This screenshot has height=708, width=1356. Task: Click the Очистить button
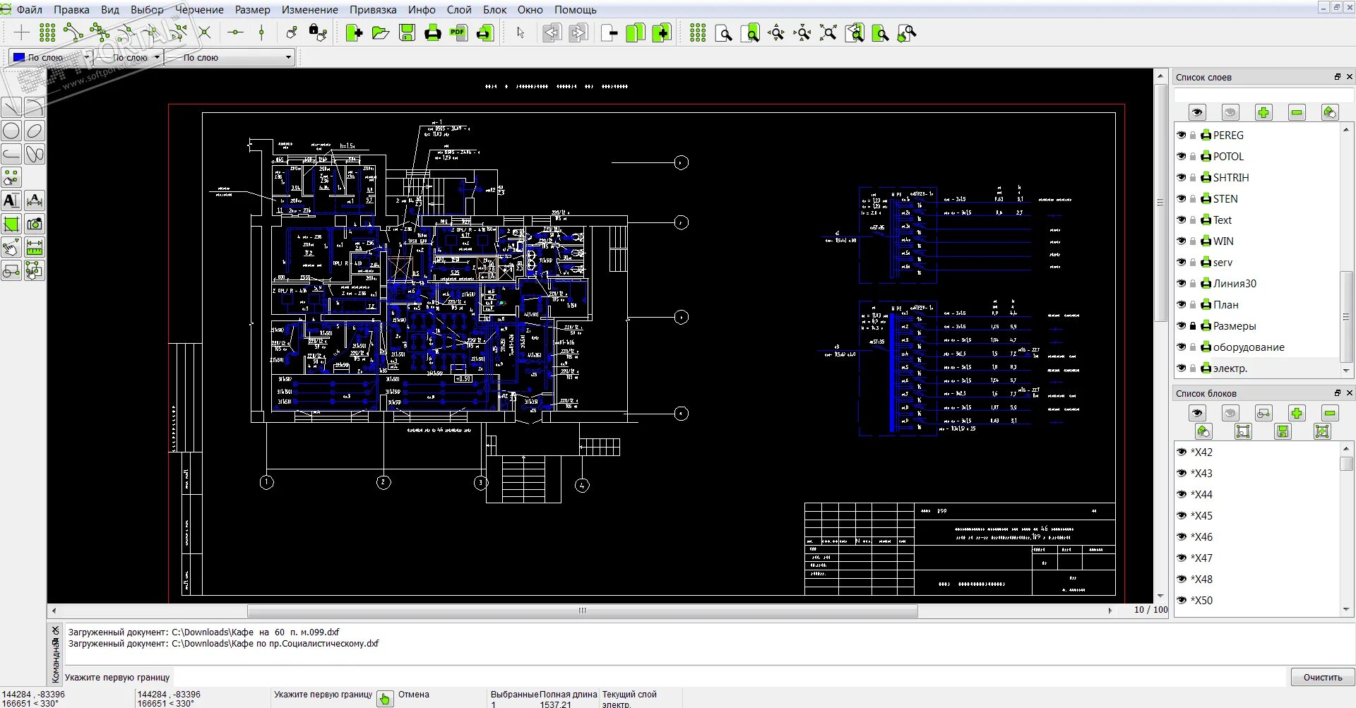(1323, 677)
